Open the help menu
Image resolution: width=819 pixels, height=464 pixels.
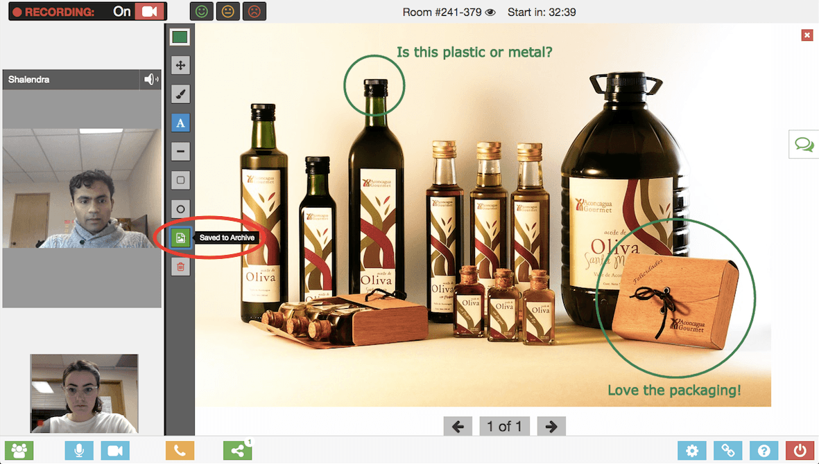(x=764, y=450)
